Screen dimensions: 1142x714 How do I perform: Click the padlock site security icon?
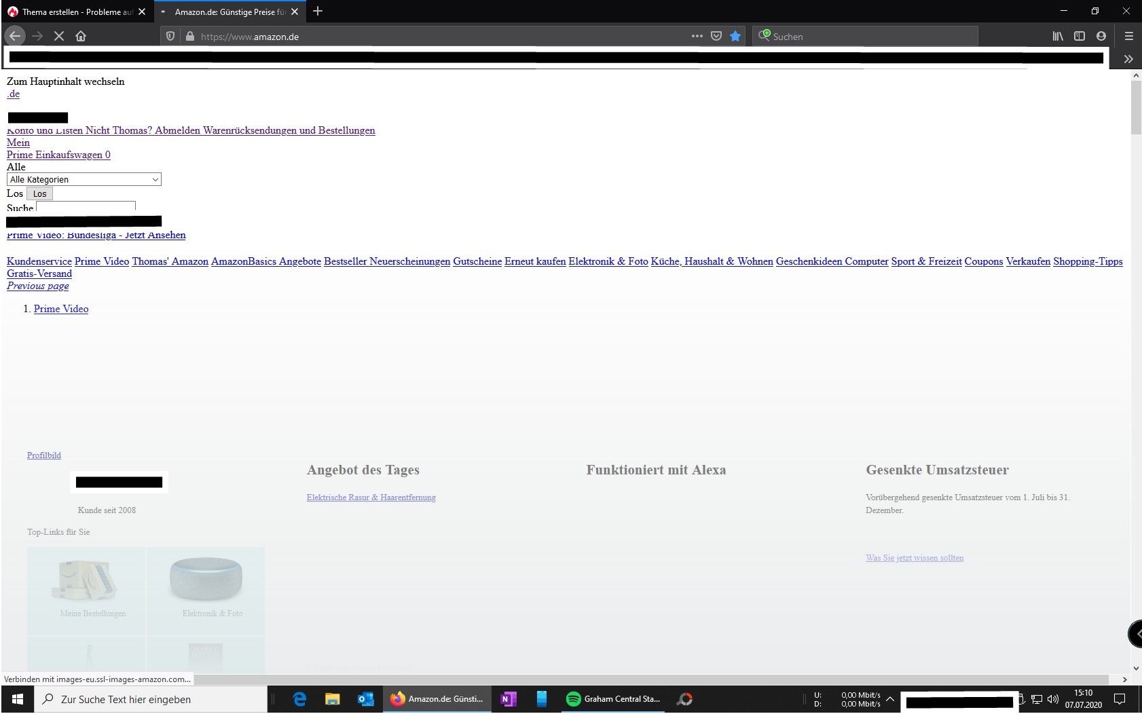click(190, 37)
